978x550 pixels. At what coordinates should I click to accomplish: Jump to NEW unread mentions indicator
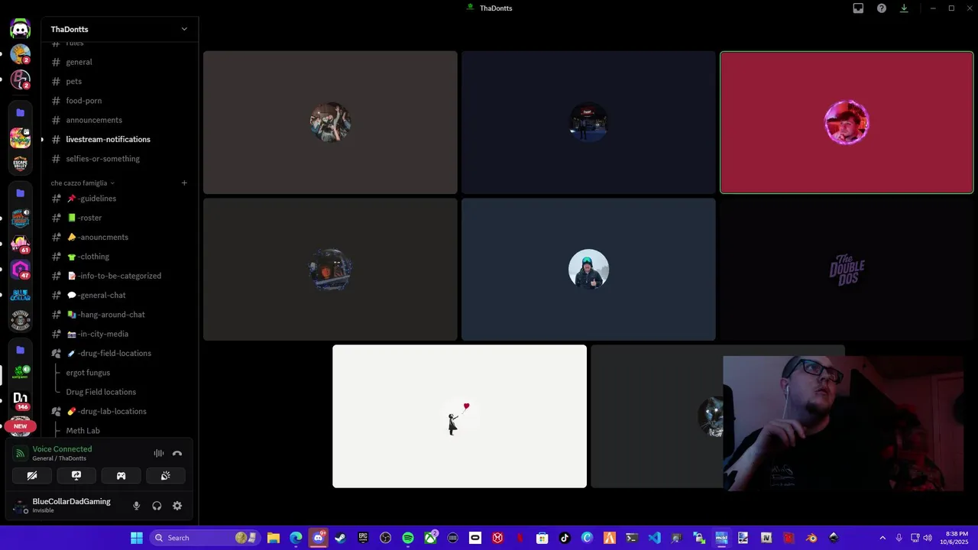click(20, 426)
